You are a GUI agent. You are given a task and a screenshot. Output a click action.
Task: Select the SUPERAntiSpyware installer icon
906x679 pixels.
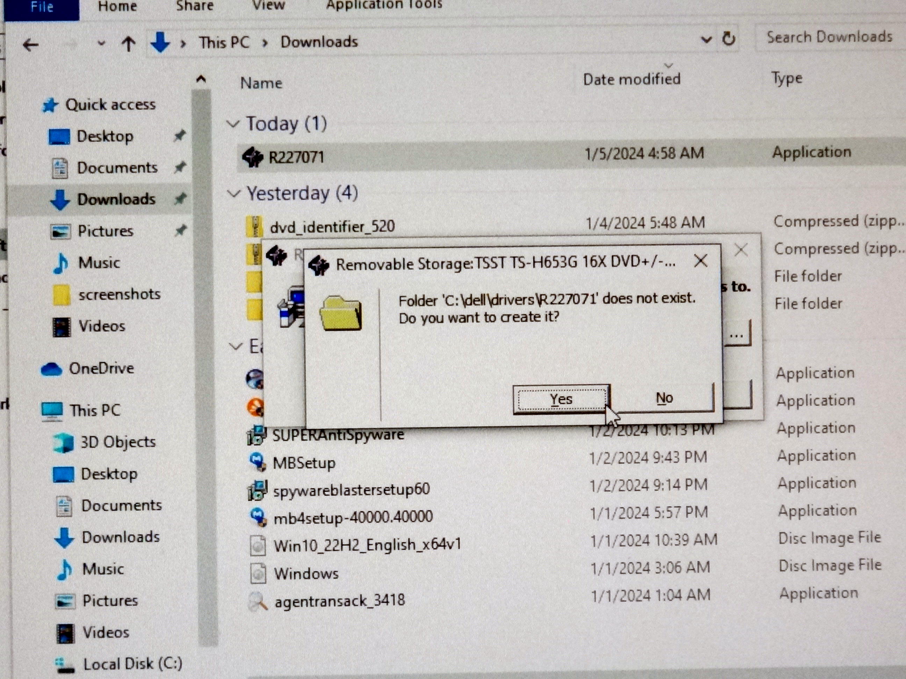pos(257,435)
